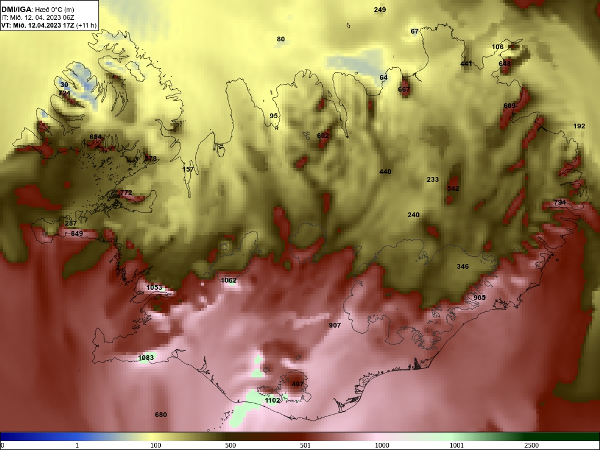This screenshot has height=450, width=600.
Task: Click the map value 441
Action: 466,64
